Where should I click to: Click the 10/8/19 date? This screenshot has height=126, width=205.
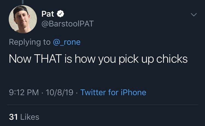point(60,92)
